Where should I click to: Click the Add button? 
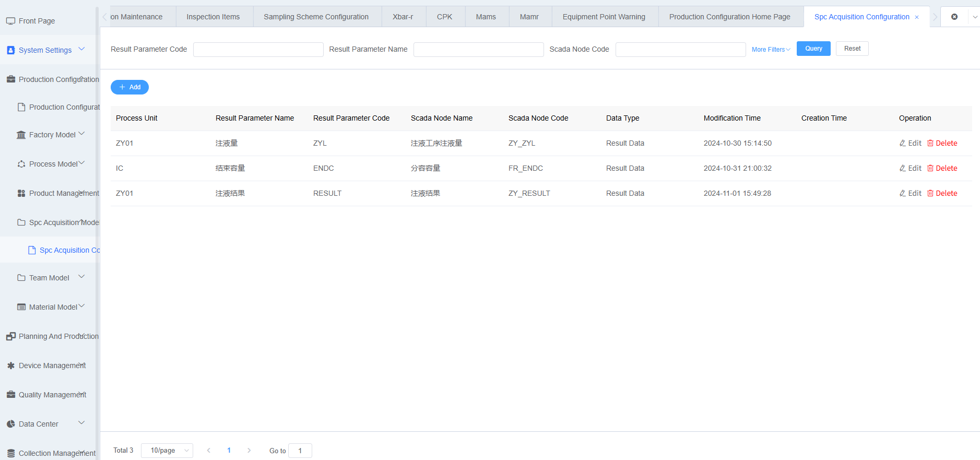(x=129, y=87)
